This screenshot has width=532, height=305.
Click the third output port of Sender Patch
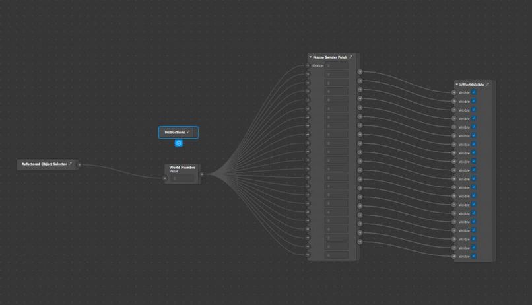(360, 90)
